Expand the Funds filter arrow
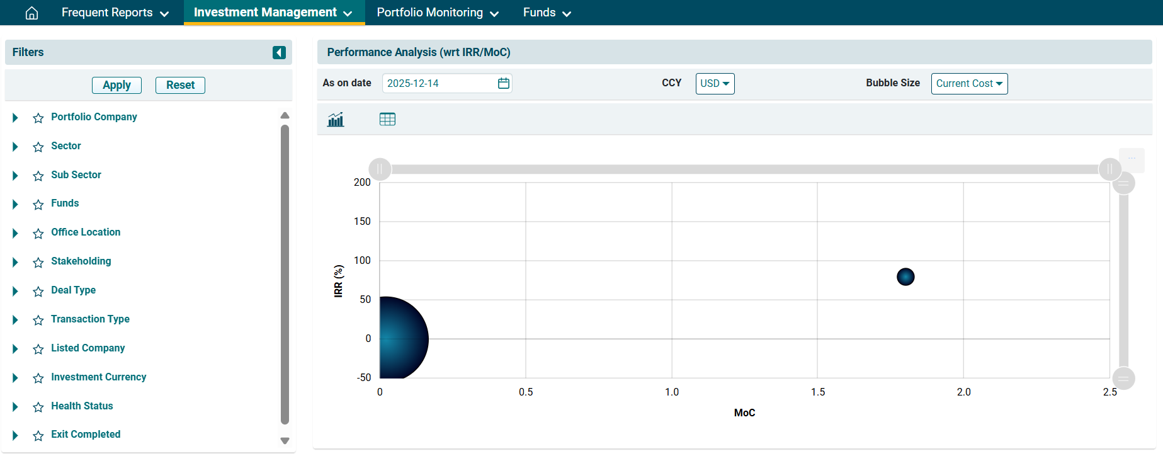Screen dimensions: 1163x456 pos(15,204)
